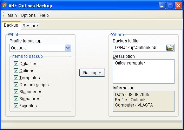This screenshot has height=130, width=184.
Task: Open the Help menu
Action: coord(44,15)
